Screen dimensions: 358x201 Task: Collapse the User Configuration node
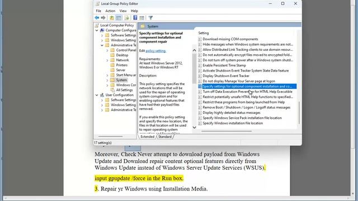click(x=97, y=95)
